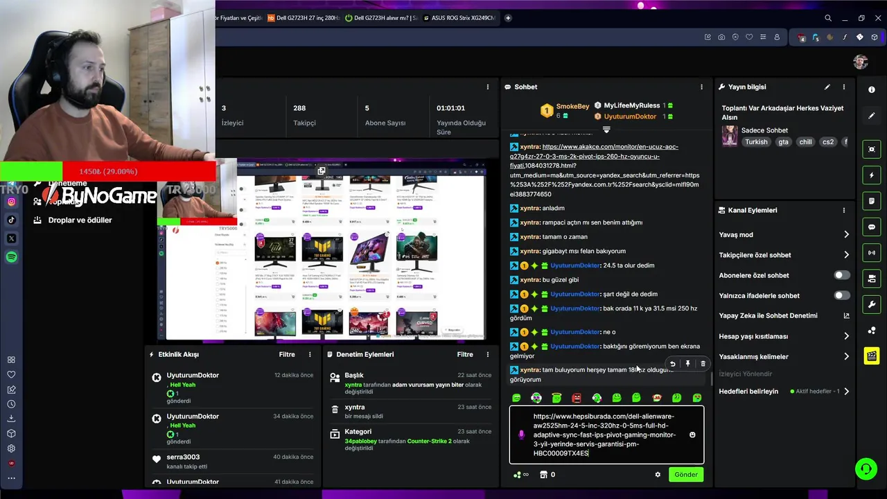Open Denetim Eylemleri three-dots menu

(488, 354)
